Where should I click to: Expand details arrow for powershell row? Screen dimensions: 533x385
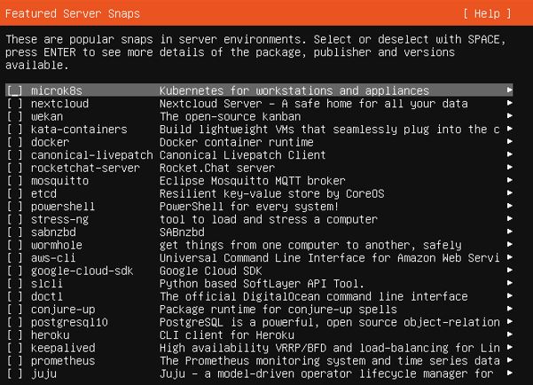tap(509, 206)
